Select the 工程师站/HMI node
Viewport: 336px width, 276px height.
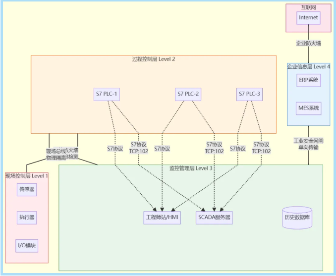(162, 217)
